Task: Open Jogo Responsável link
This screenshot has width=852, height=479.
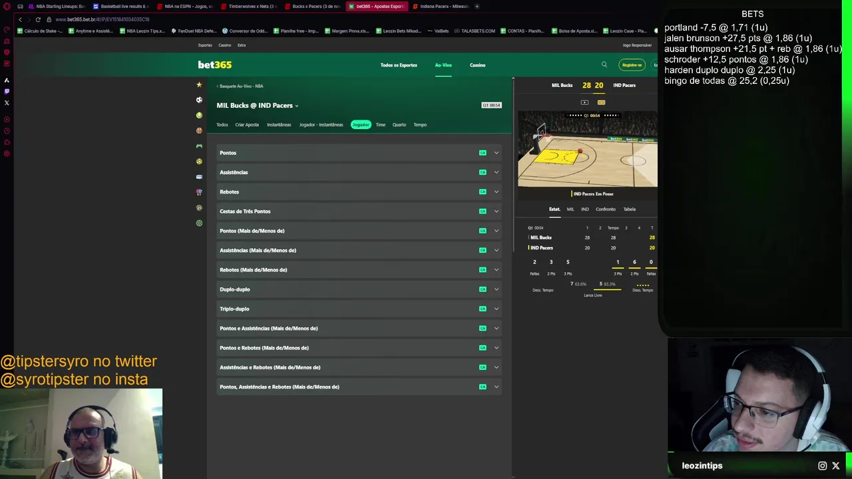Action: [637, 45]
